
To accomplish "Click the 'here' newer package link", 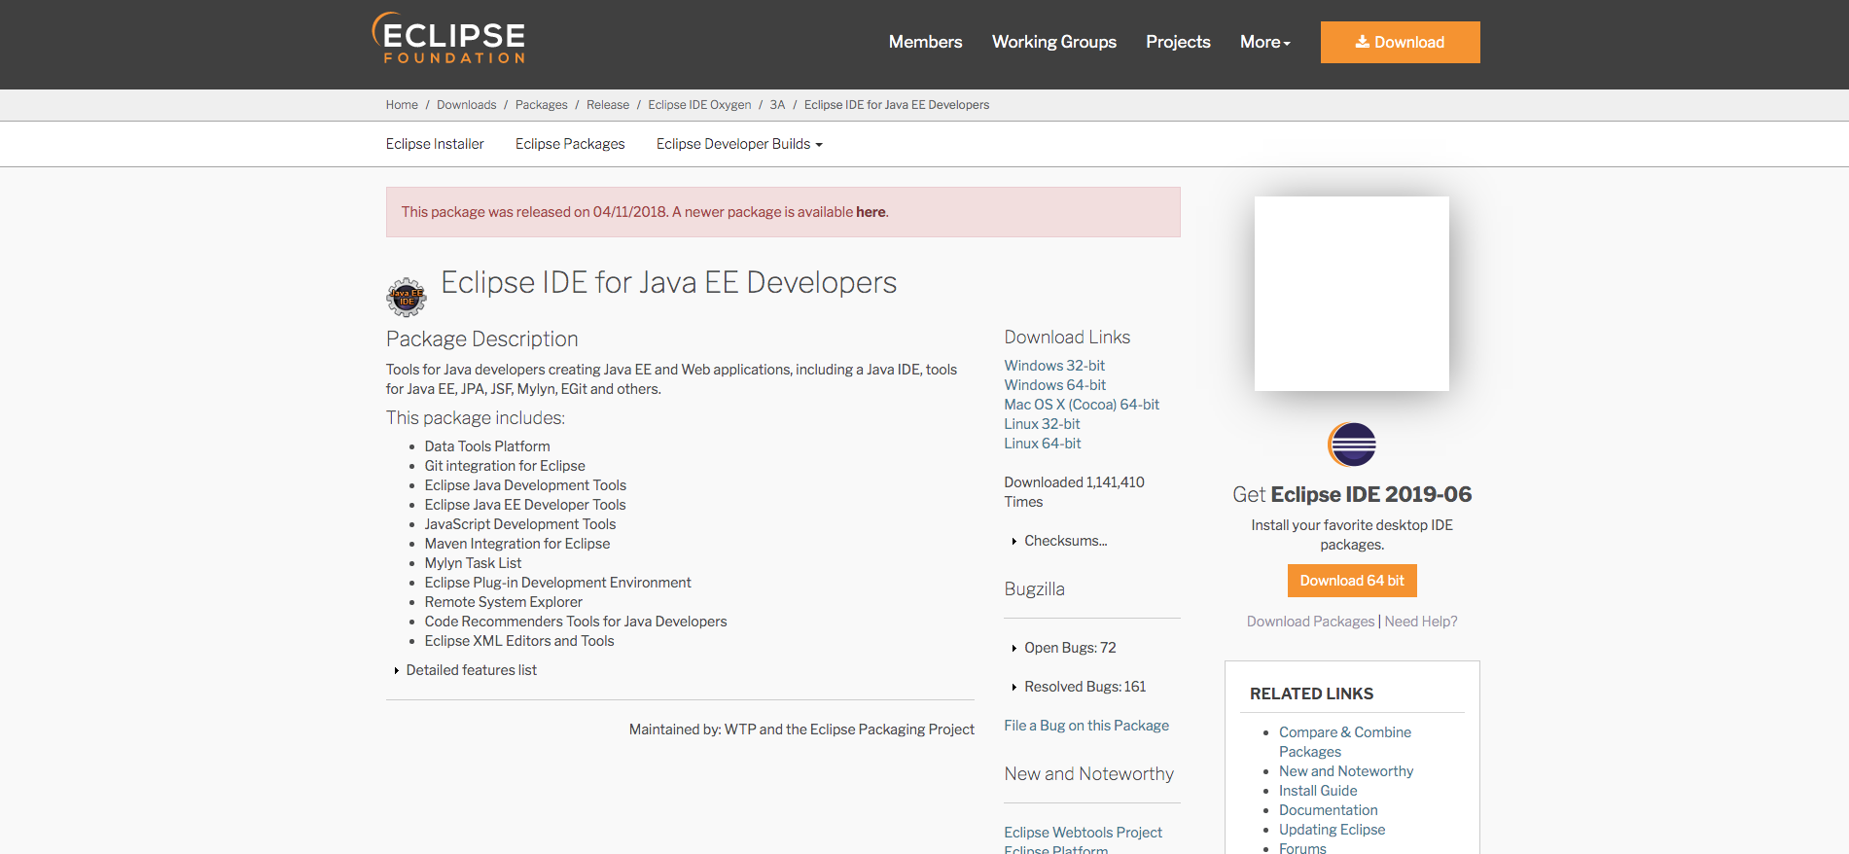I will point(871,212).
